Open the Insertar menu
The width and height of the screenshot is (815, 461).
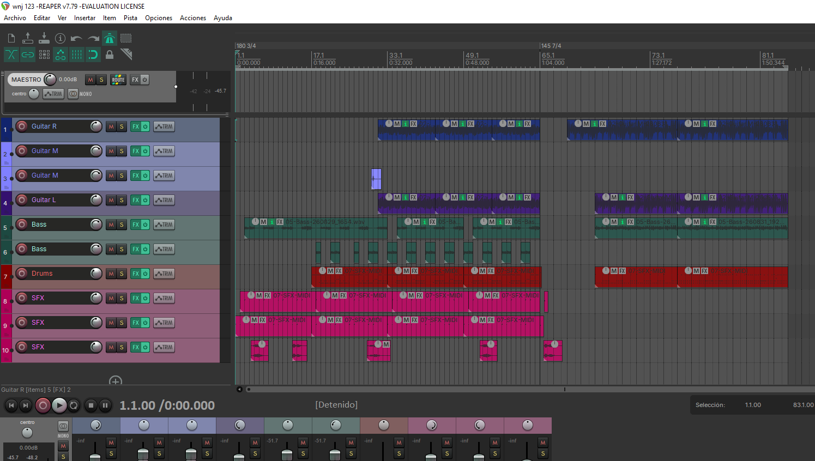(84, 18)
